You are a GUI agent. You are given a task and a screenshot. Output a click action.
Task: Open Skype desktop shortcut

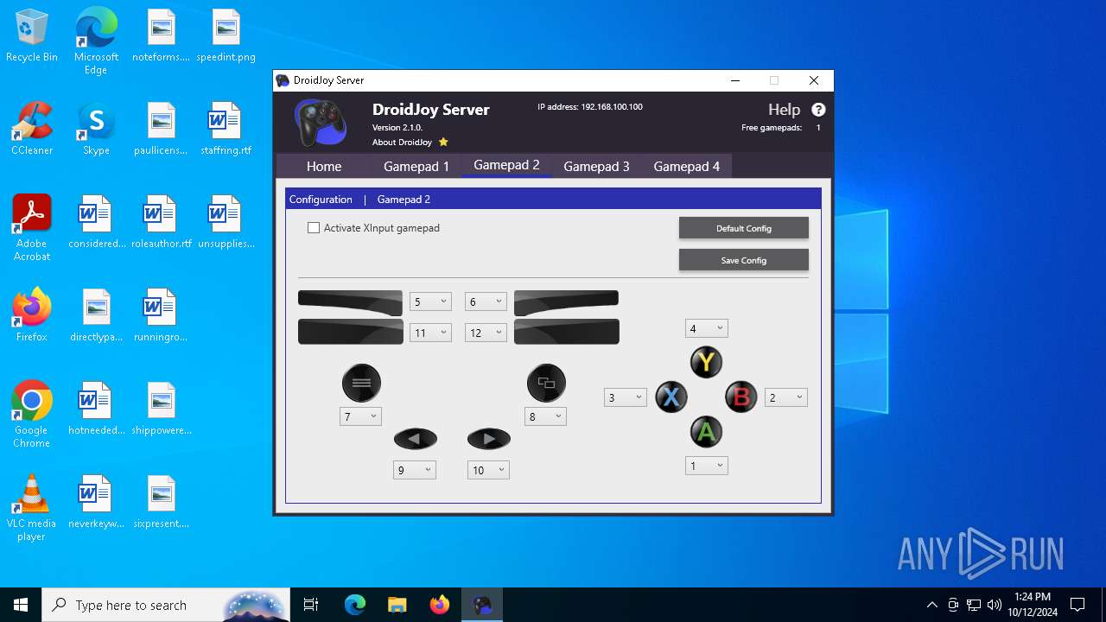click(96, 130)
